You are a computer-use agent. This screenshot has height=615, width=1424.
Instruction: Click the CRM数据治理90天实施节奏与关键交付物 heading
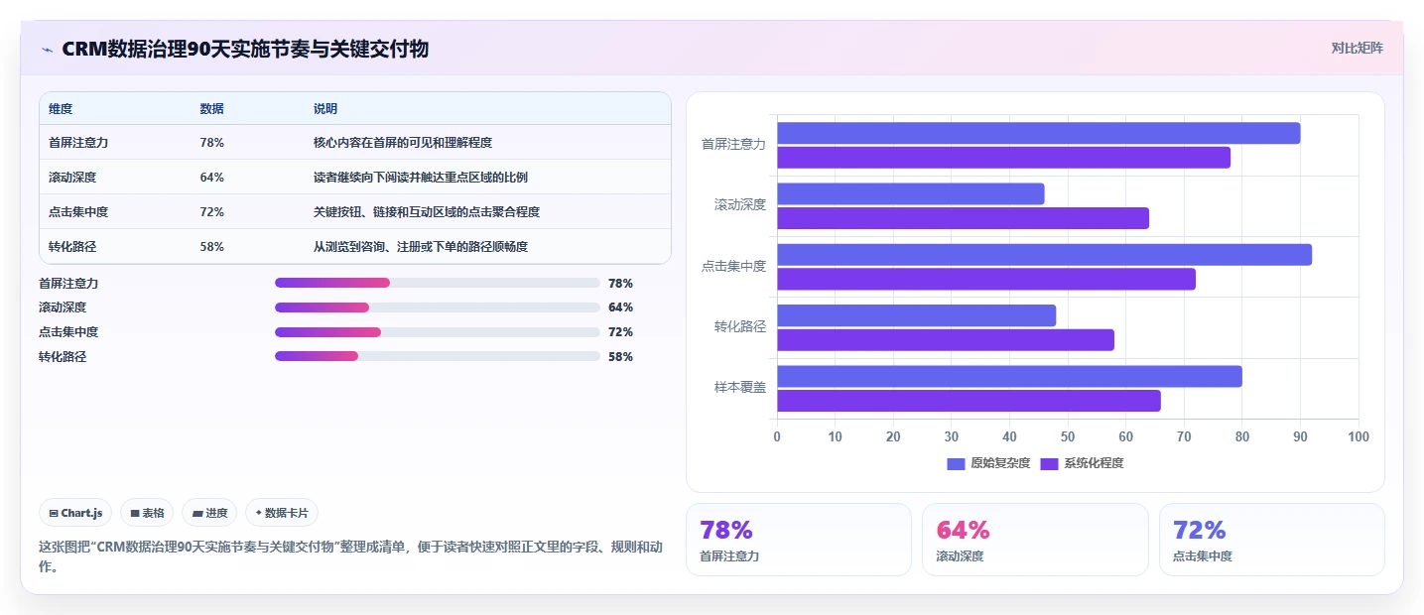245,49
